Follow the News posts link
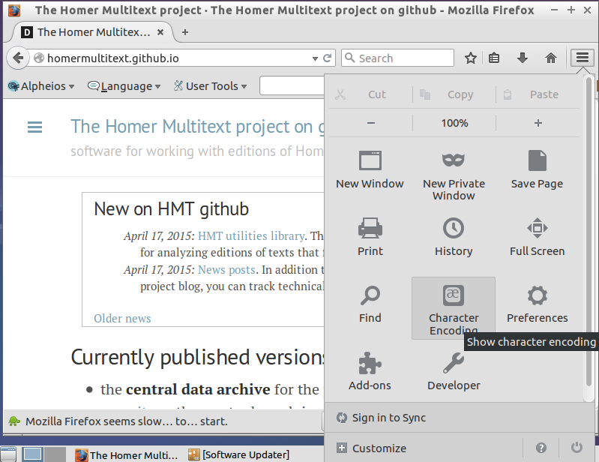Viewport: 599px width, 462px height. point(226,270)
